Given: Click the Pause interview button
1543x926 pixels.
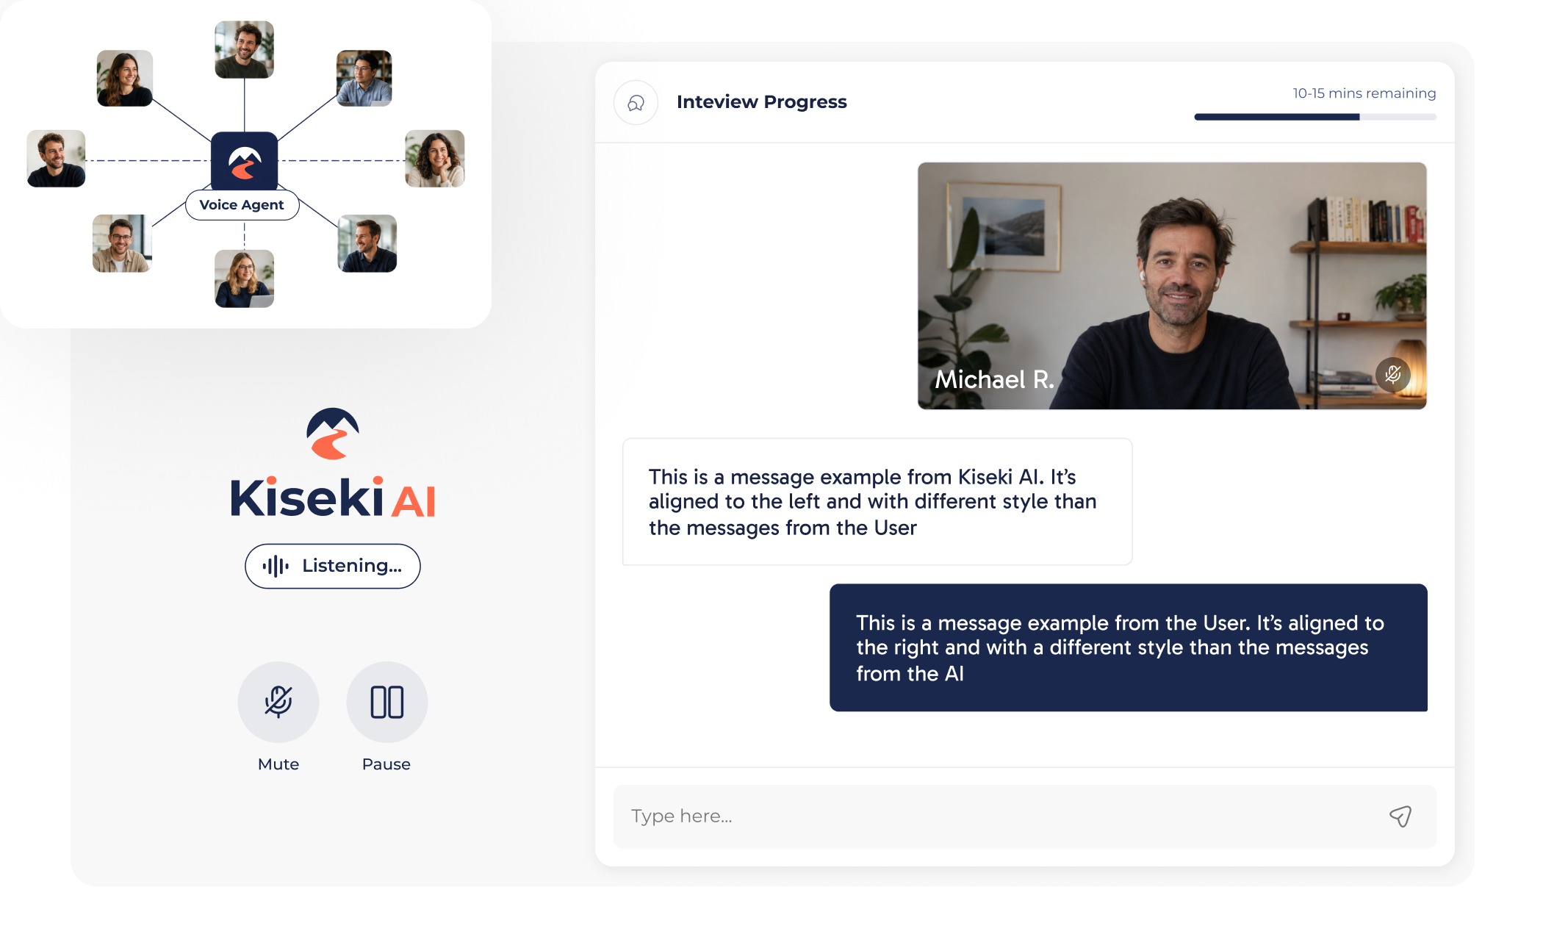Looking at the screenshot, I should pos(387,702).
